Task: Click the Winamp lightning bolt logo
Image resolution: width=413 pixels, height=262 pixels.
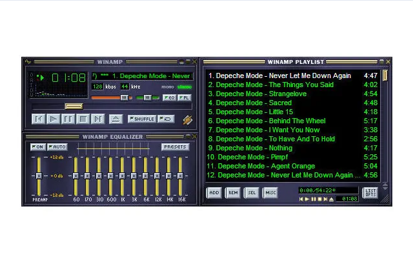Action: tap(188, 120)
